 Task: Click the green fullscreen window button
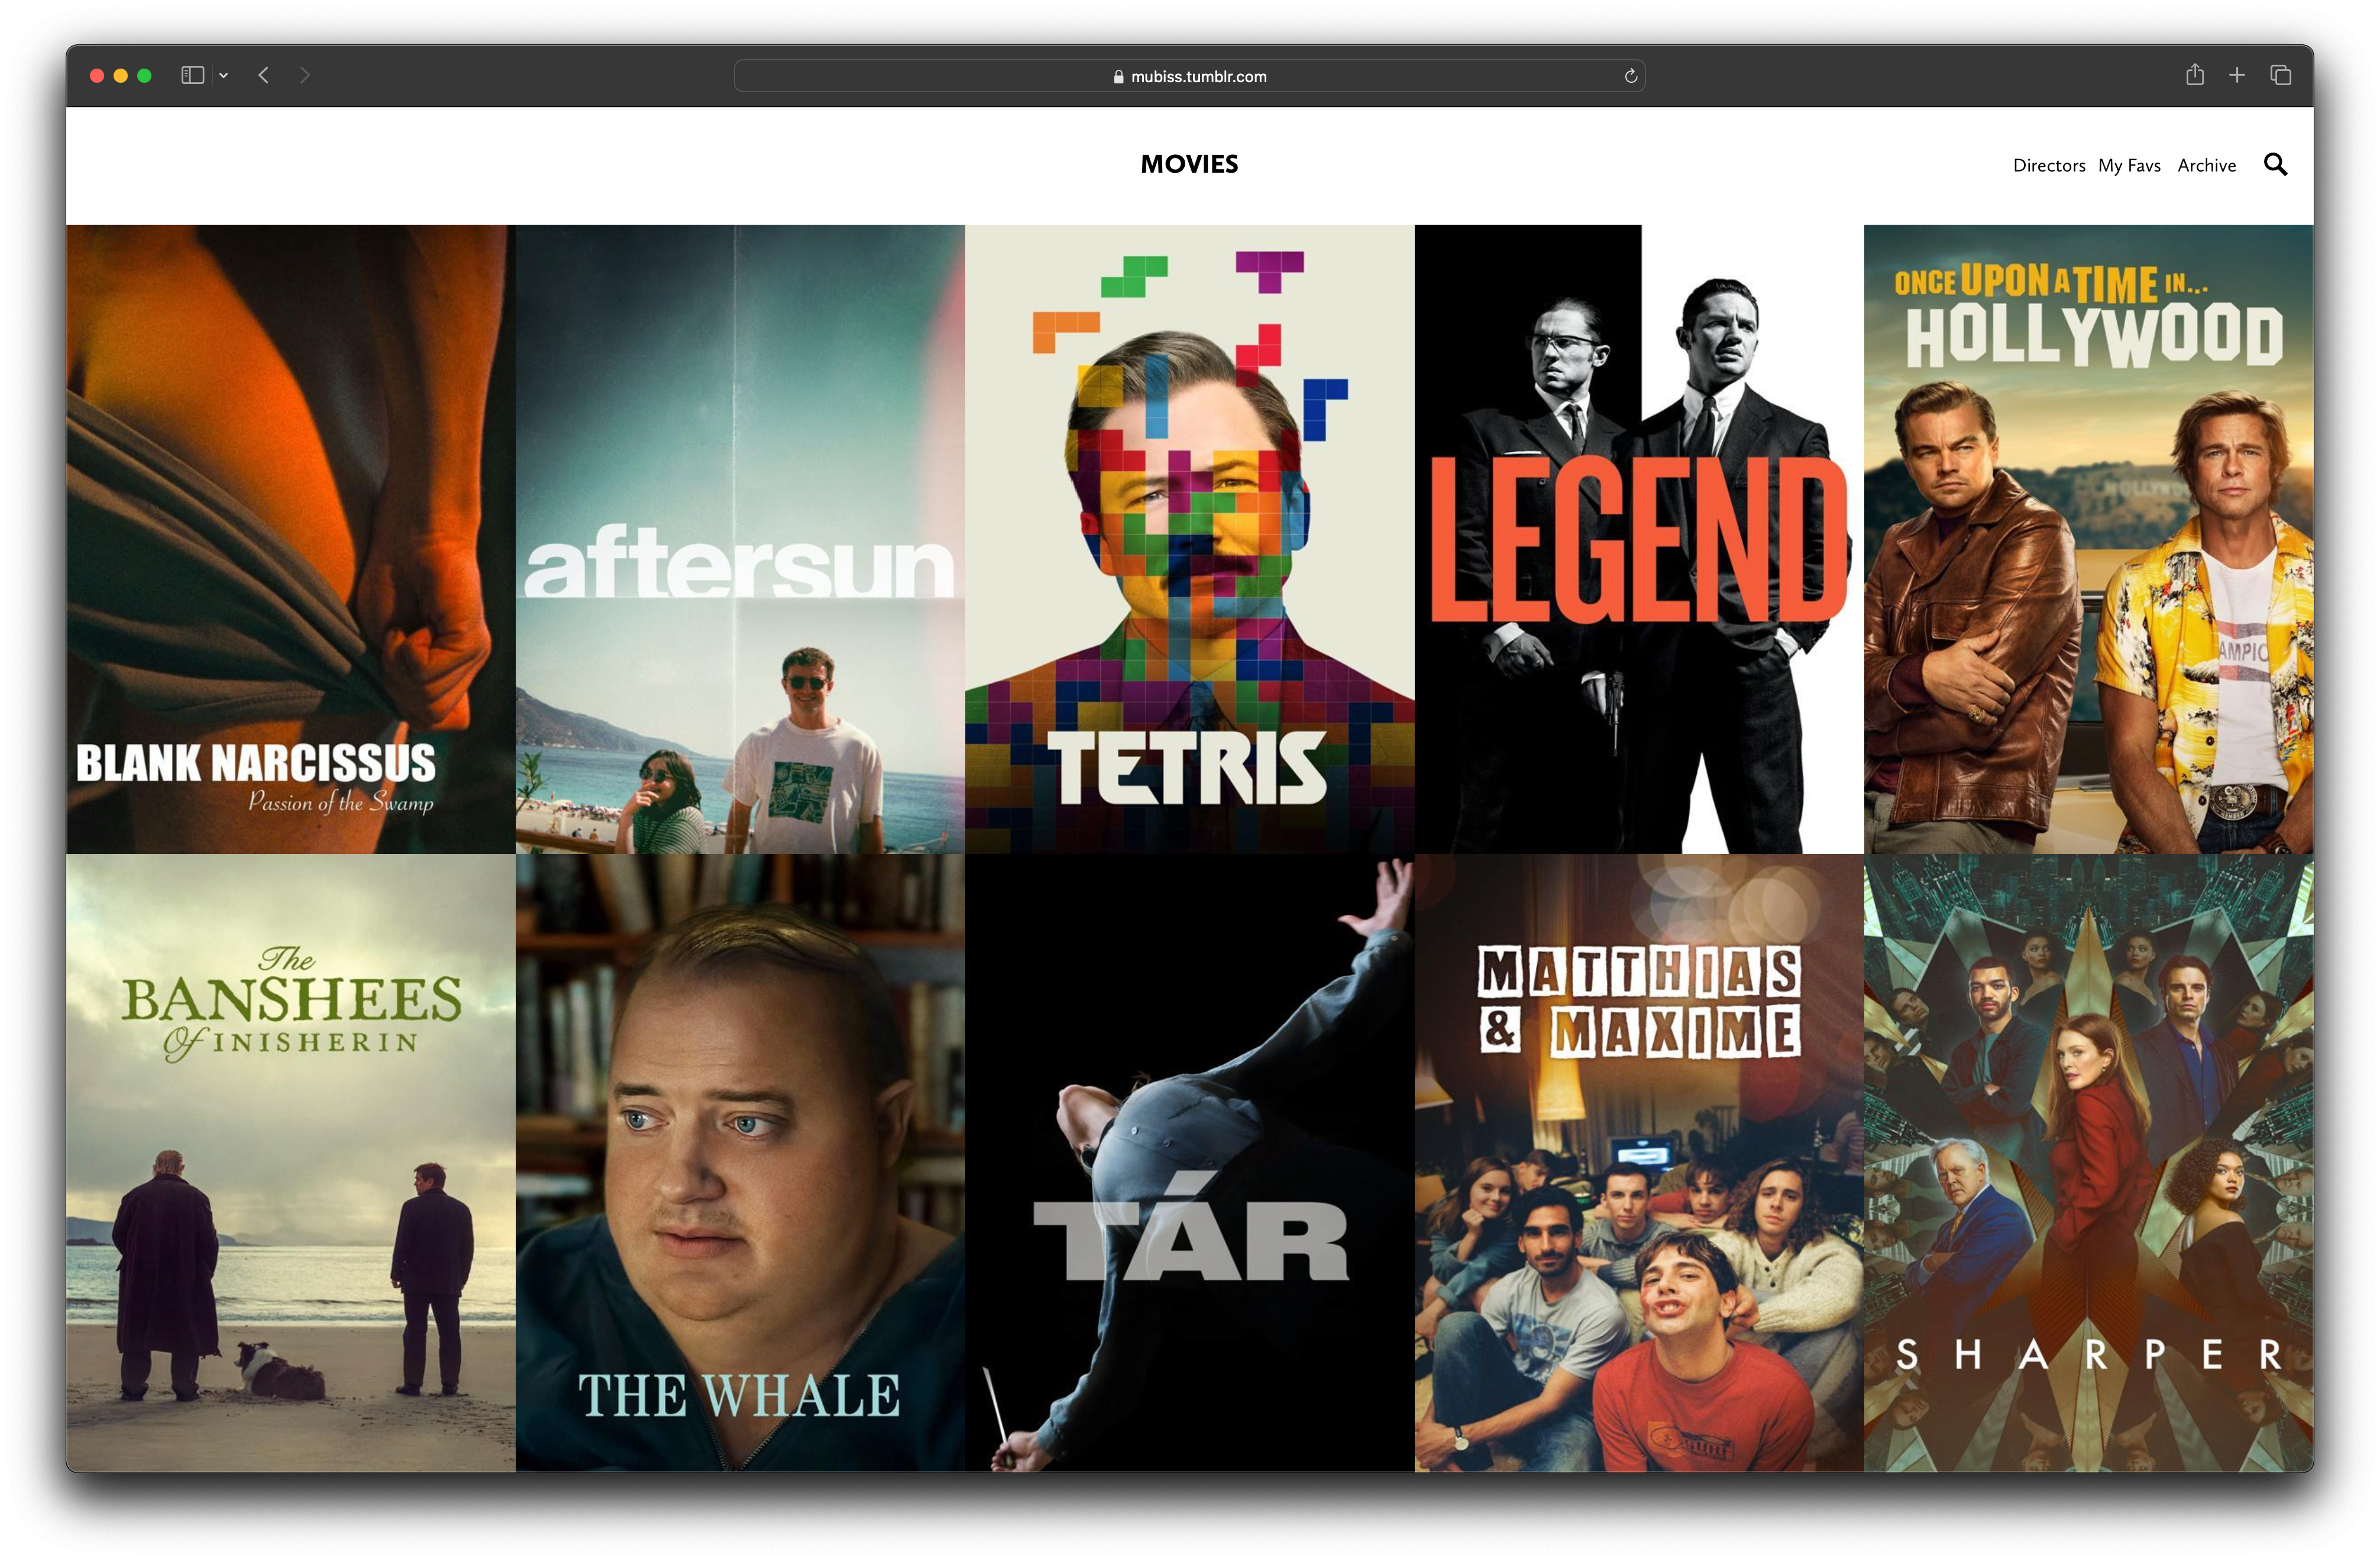pyautogui.click(x=144, y=76)
